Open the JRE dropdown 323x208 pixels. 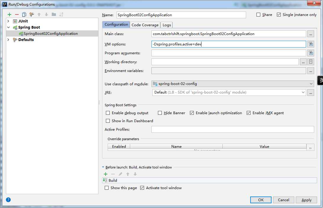(229, 92)
